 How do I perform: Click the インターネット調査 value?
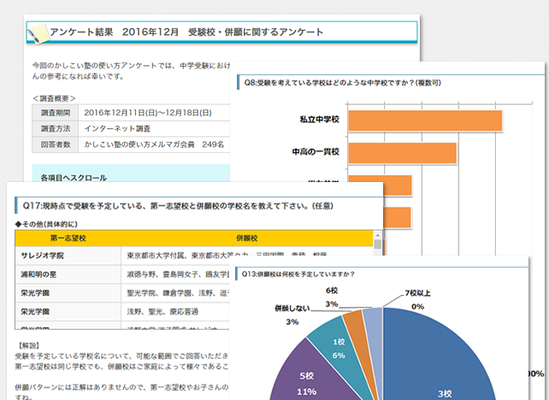click(x=117, y=128)
